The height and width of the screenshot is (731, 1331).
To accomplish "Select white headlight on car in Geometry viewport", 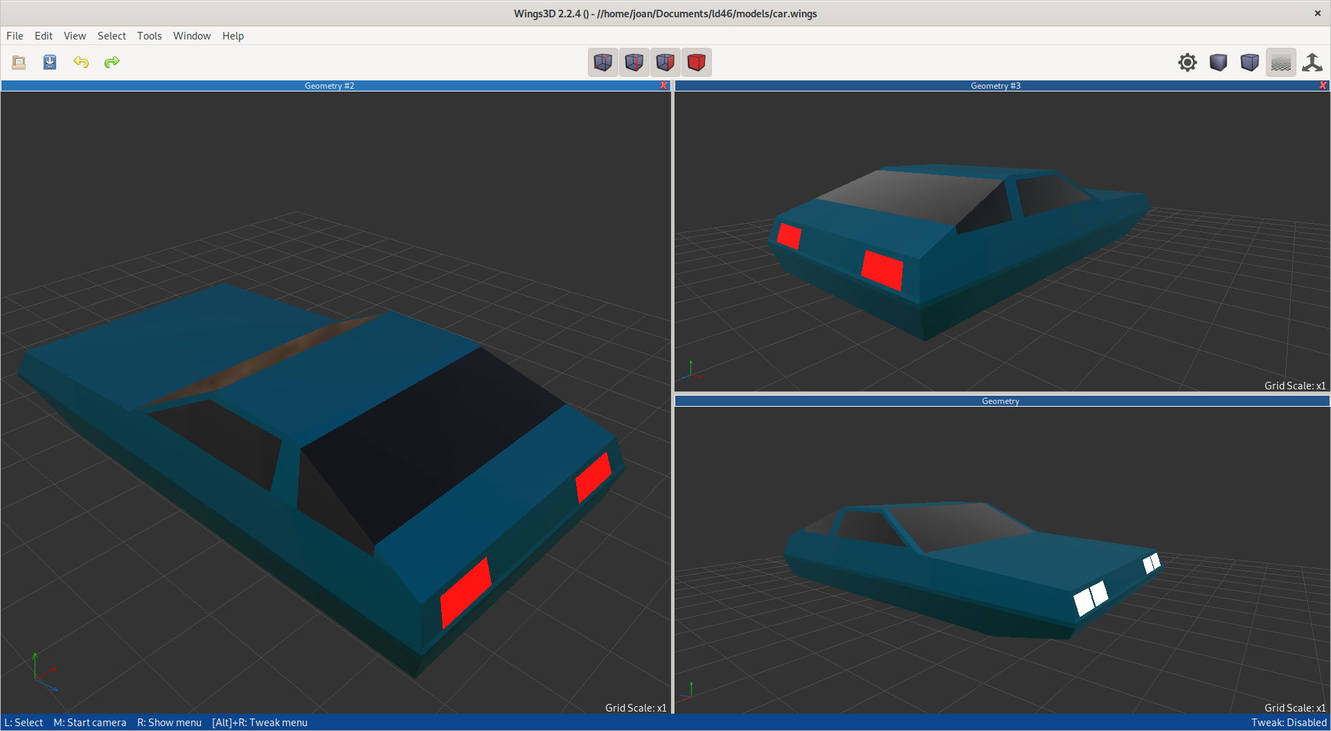I will click(x=1091, y=599).
